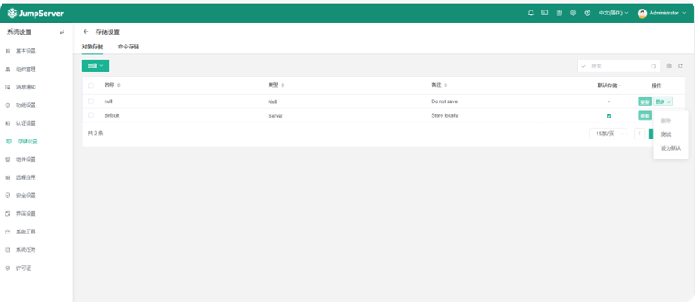
Task: Open the help question-mark icon
Action: click(587, 14)
